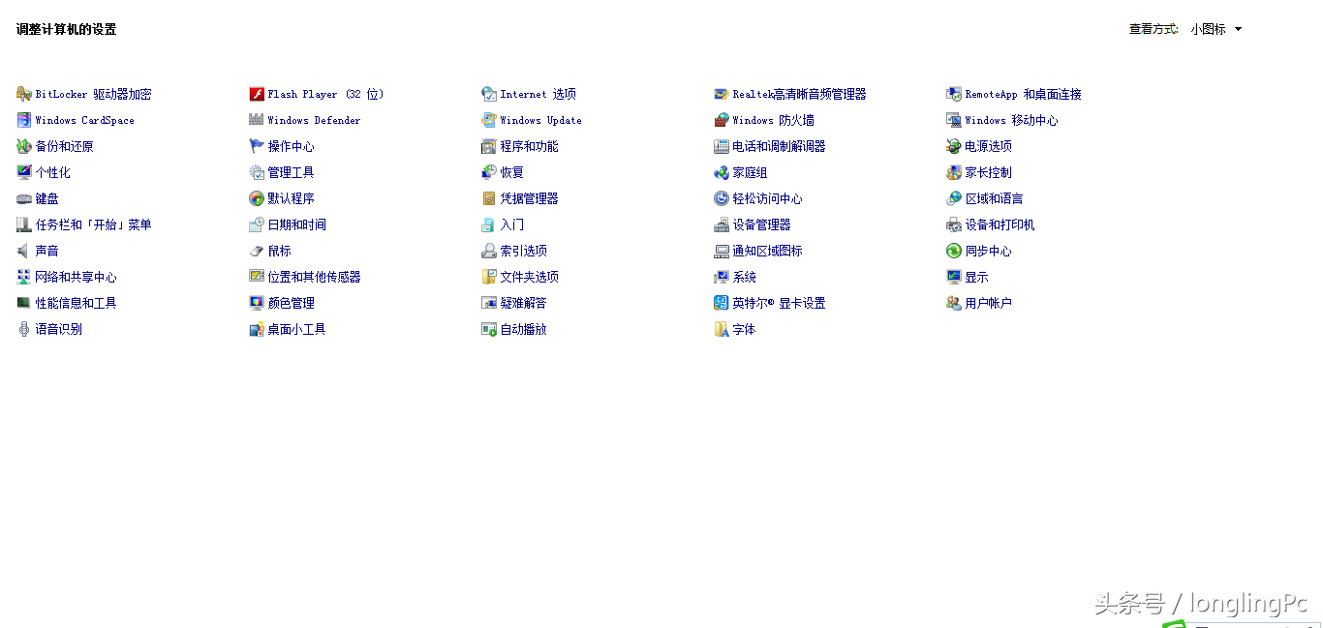Open the 电话和调制解调器 link
The width and height of the screenshot is (1323, 628).
[x=779, y=146]
